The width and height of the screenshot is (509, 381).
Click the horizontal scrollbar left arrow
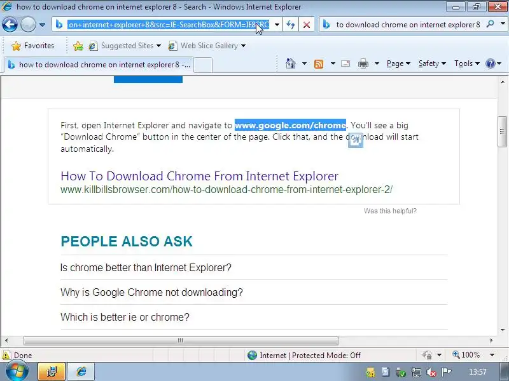6,340
